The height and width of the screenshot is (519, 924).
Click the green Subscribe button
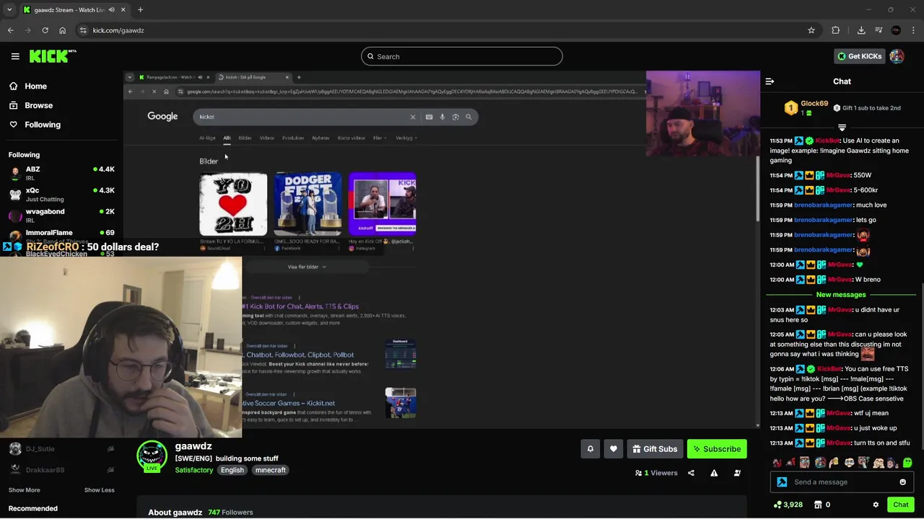point(717,449)
